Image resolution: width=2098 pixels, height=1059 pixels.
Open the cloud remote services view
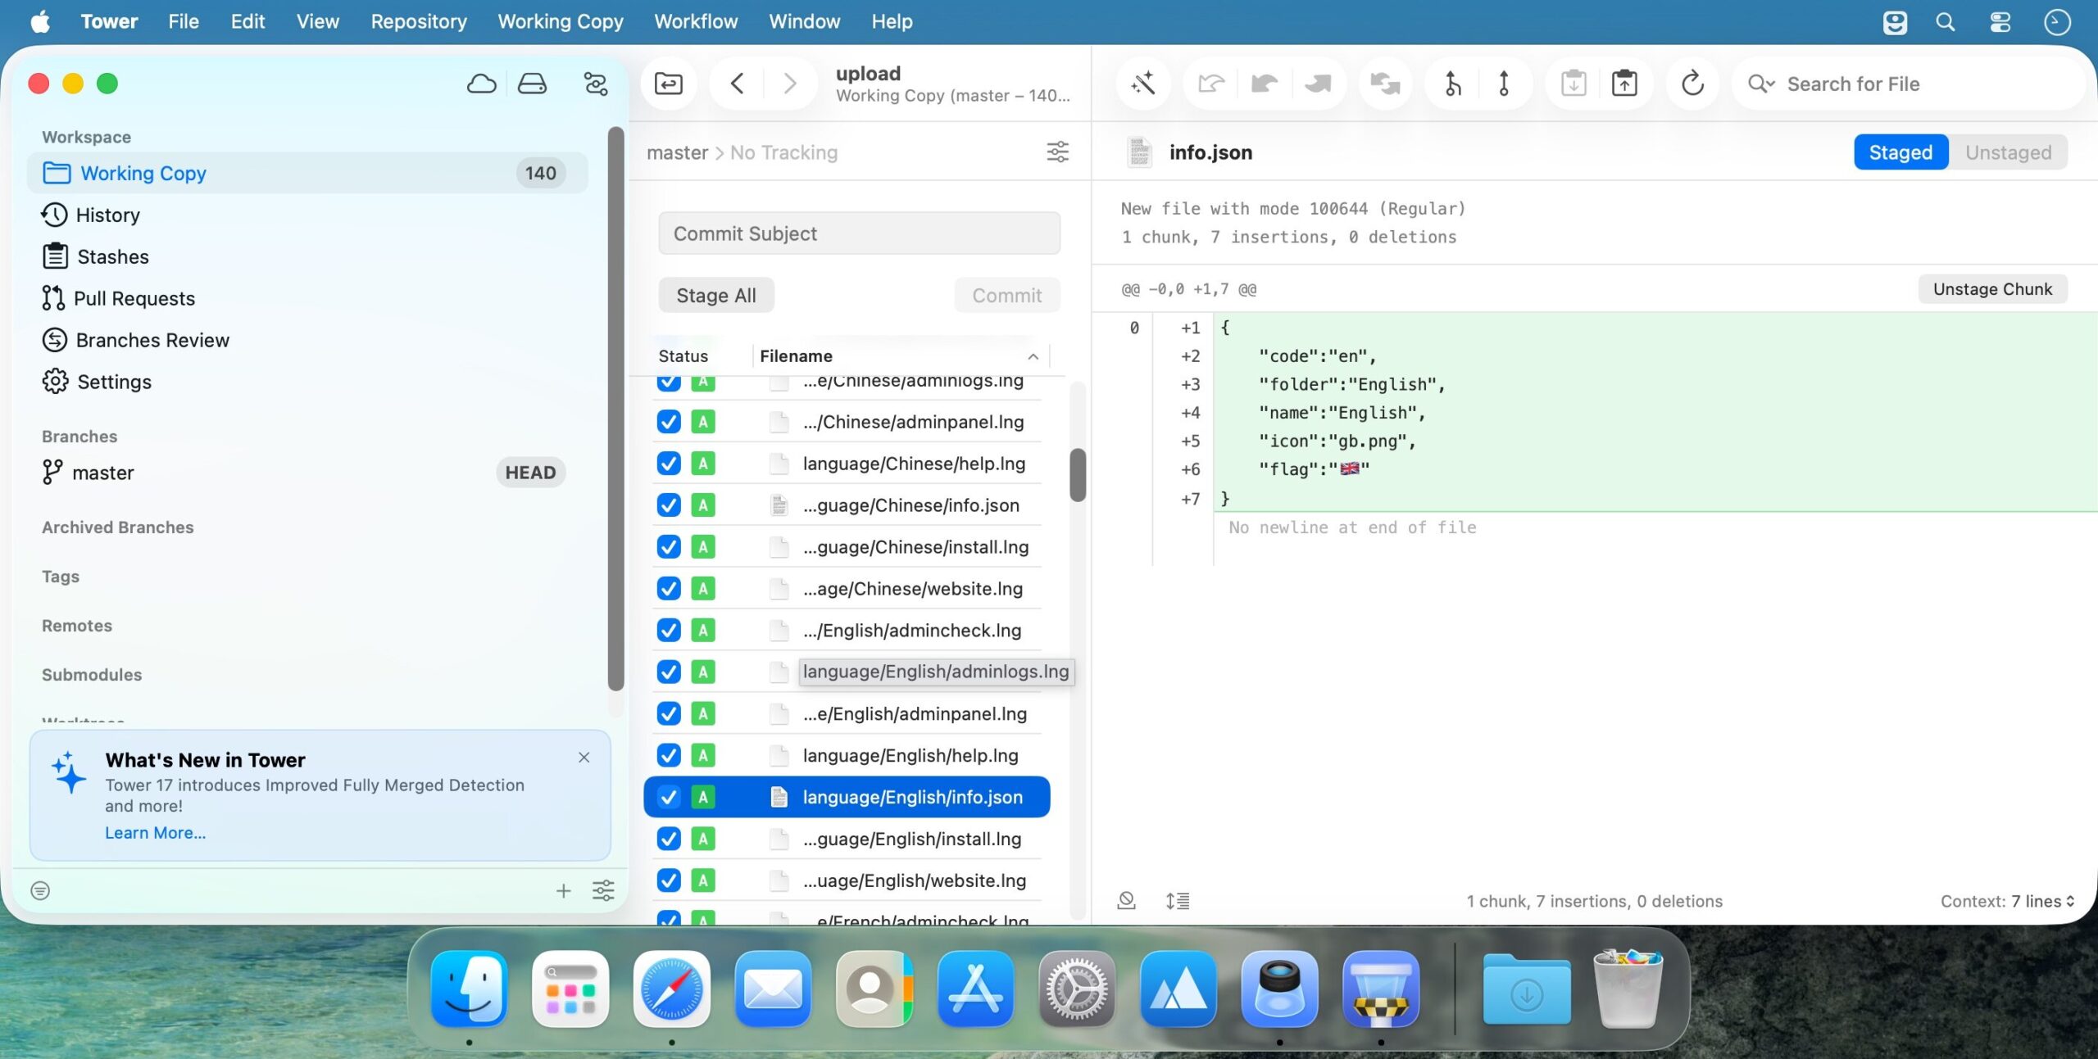tap(481, 84)
